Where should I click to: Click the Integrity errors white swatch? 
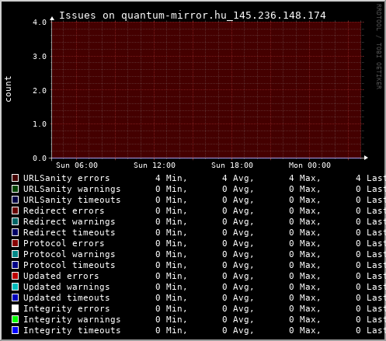tap(15, 308)
